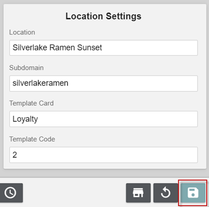Click the 'Location Settings' heading
The width and height of the screenshot is (209, 207).
(x=103, y=16)
